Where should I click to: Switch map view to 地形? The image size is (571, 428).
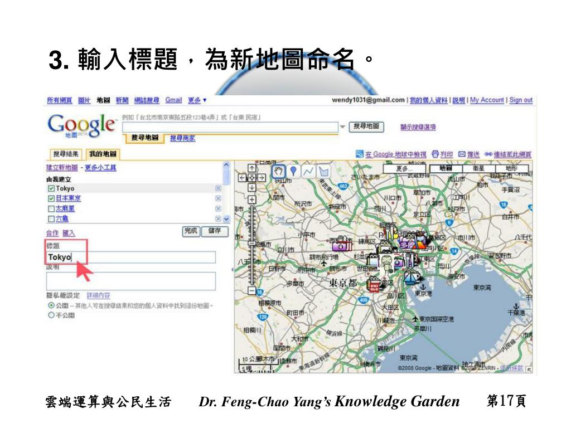(x=511, y=168)
